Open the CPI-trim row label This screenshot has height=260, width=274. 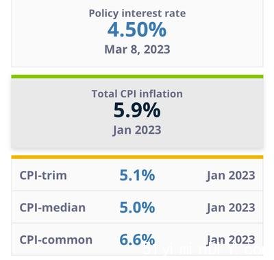[x=43, y=176]
